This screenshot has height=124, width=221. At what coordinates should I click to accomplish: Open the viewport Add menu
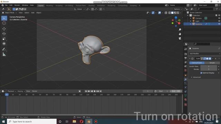(33, 13)
